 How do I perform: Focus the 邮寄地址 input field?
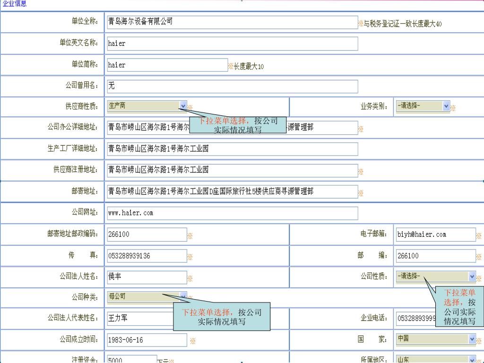pyautogui.click(x=233, y=191)
